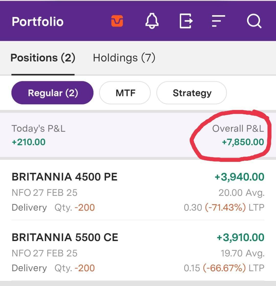Open the orange basket icon in header
This screenshot has height=286, width=276.
117,21
